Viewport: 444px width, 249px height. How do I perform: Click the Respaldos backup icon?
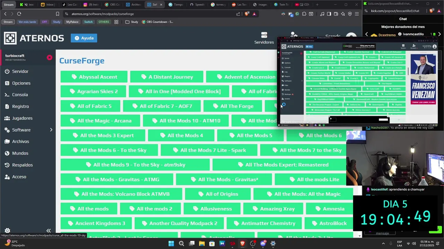[x=7, y=165]
